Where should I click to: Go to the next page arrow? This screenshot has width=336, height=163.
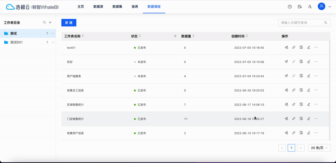click(x=301, y=148)
